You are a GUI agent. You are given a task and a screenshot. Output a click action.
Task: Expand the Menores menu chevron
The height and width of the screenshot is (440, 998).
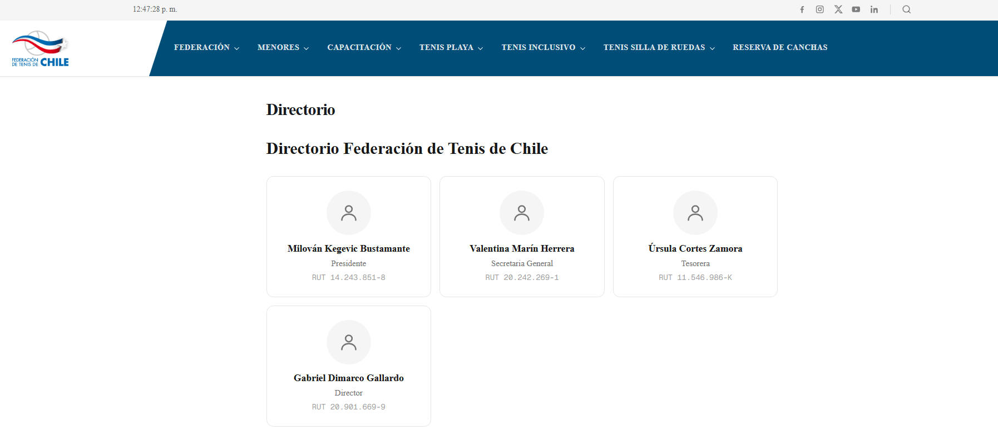pos(307,48)
